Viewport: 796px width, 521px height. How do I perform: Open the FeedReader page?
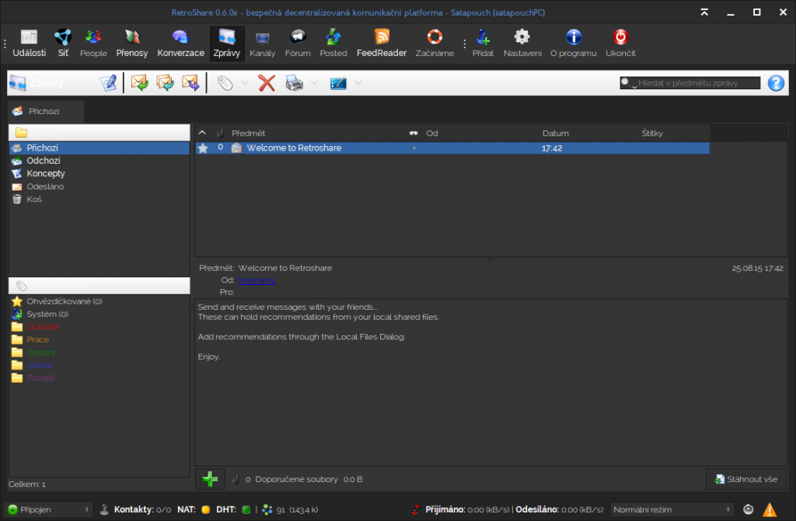point(382,43)
